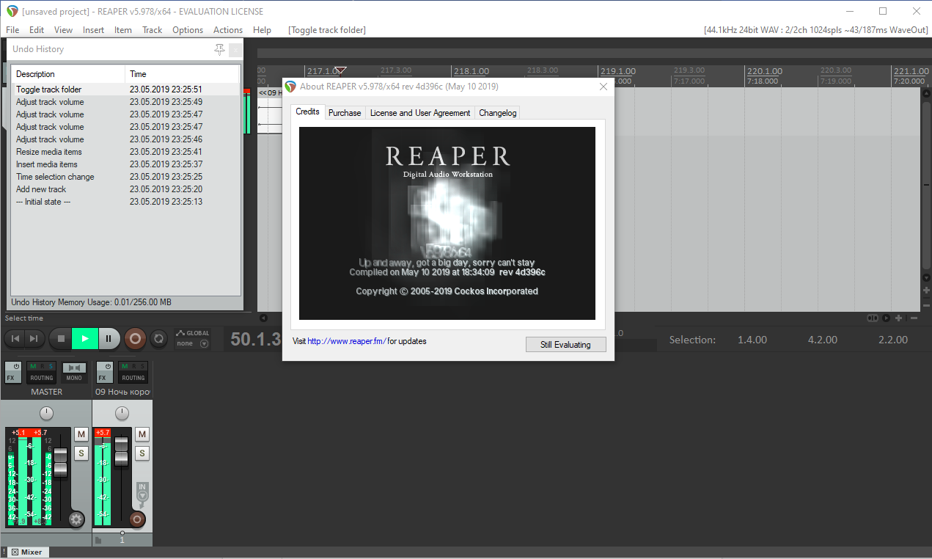Pin the Undo History panel
The width and height of the screenshot is (932, 559).
[x=219, y=49]
